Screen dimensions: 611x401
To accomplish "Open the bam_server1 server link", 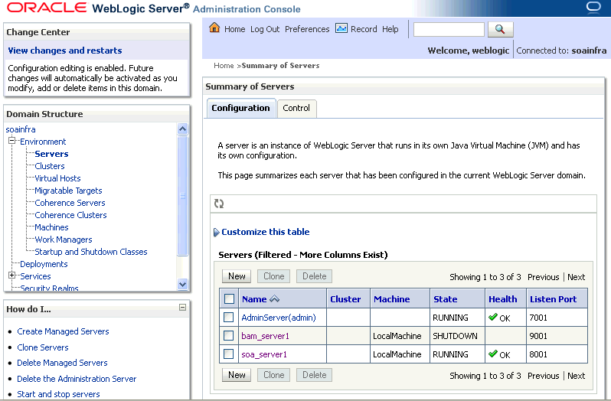I will [x=266, y=336].
